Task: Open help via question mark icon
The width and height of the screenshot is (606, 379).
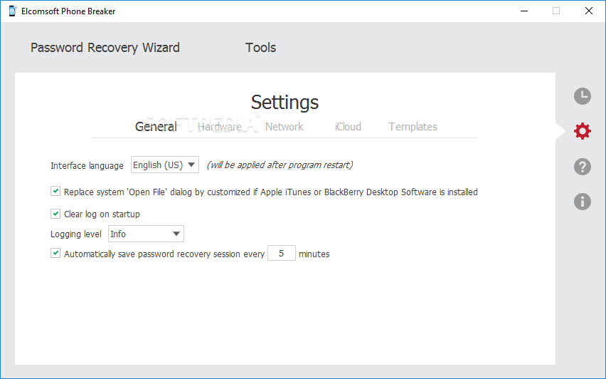Action: (x=583, y=167)
